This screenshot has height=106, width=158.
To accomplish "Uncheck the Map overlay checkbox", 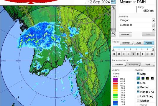I will [x=138, y=74].
